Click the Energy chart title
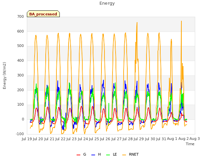 coord(107,3)
